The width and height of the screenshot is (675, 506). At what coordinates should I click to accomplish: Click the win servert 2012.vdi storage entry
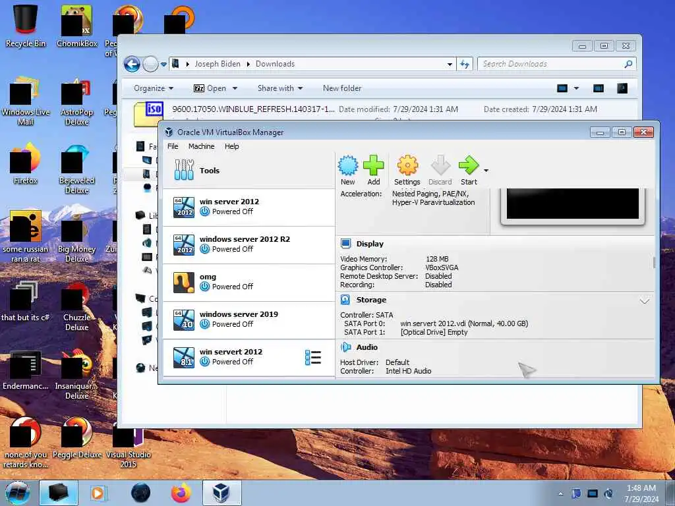(x=464, y=323)
